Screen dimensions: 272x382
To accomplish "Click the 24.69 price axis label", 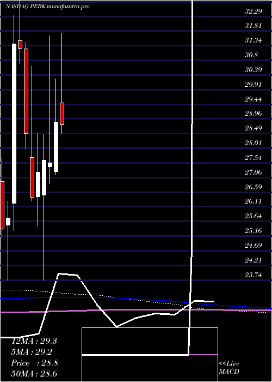I will coord(254,246).
